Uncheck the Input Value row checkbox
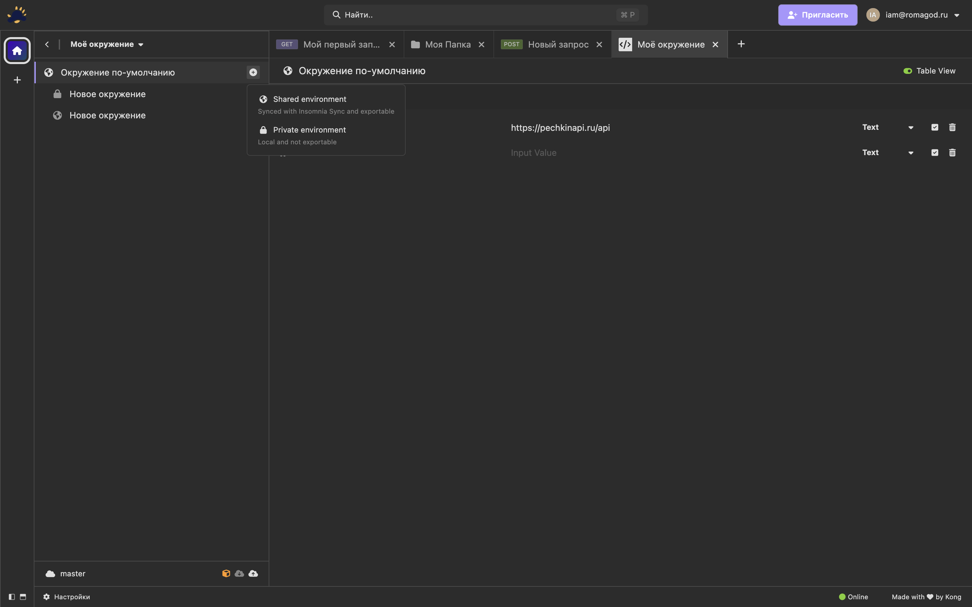Viewport: 972px width, 607px height. (935, 152)
